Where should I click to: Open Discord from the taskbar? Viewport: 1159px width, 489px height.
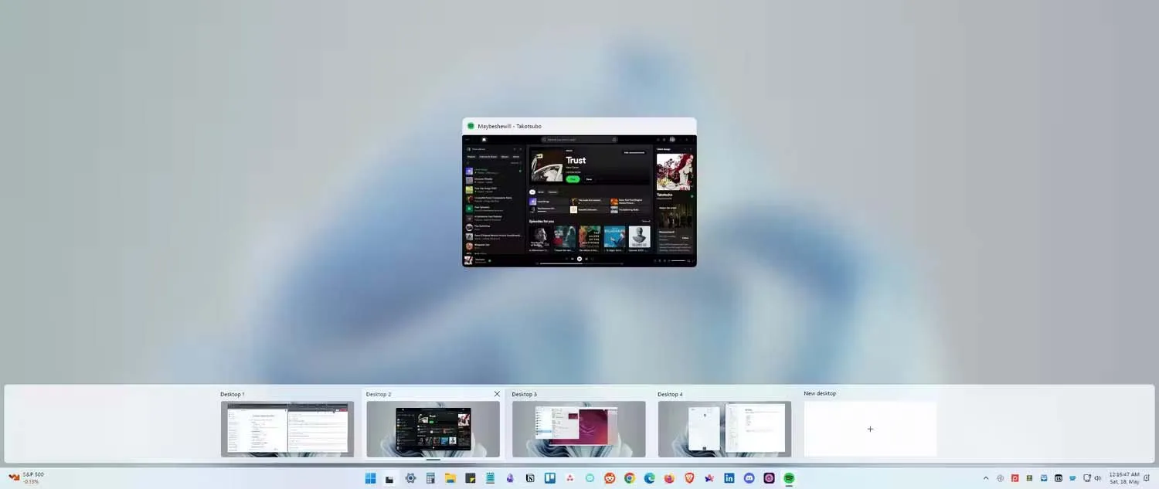(749, 478)
